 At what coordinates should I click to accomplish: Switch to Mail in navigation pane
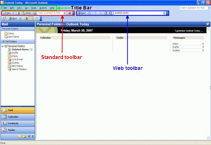pyautogui.click(x=18, y=110)
